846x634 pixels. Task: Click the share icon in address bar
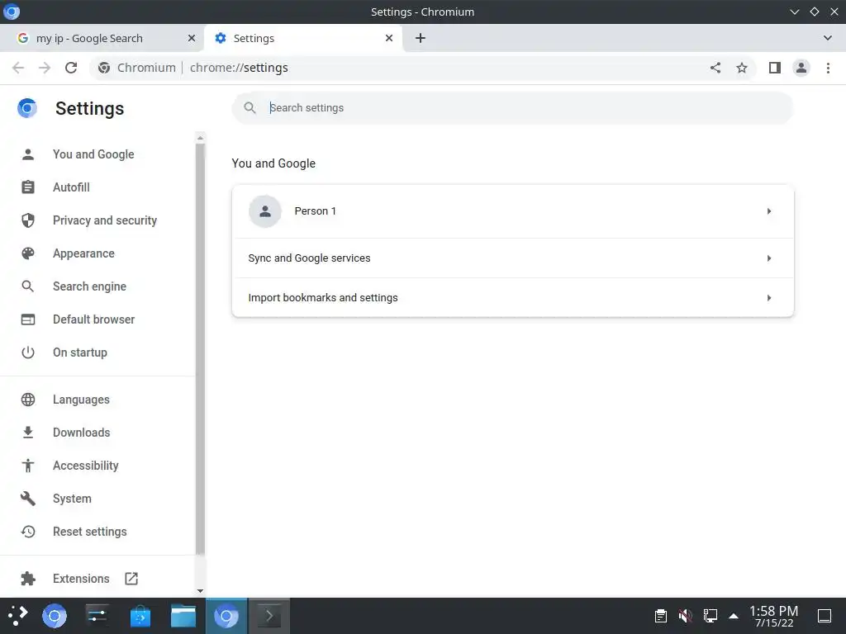click(715, 68)
